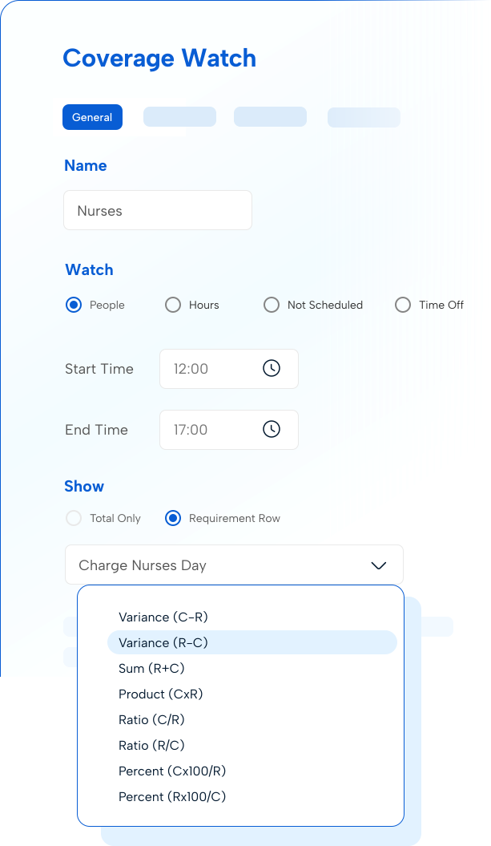Collapse the Charge Nurses Day dropdown chevron
This screenshot has width=491, height=846.
[378, 565]
